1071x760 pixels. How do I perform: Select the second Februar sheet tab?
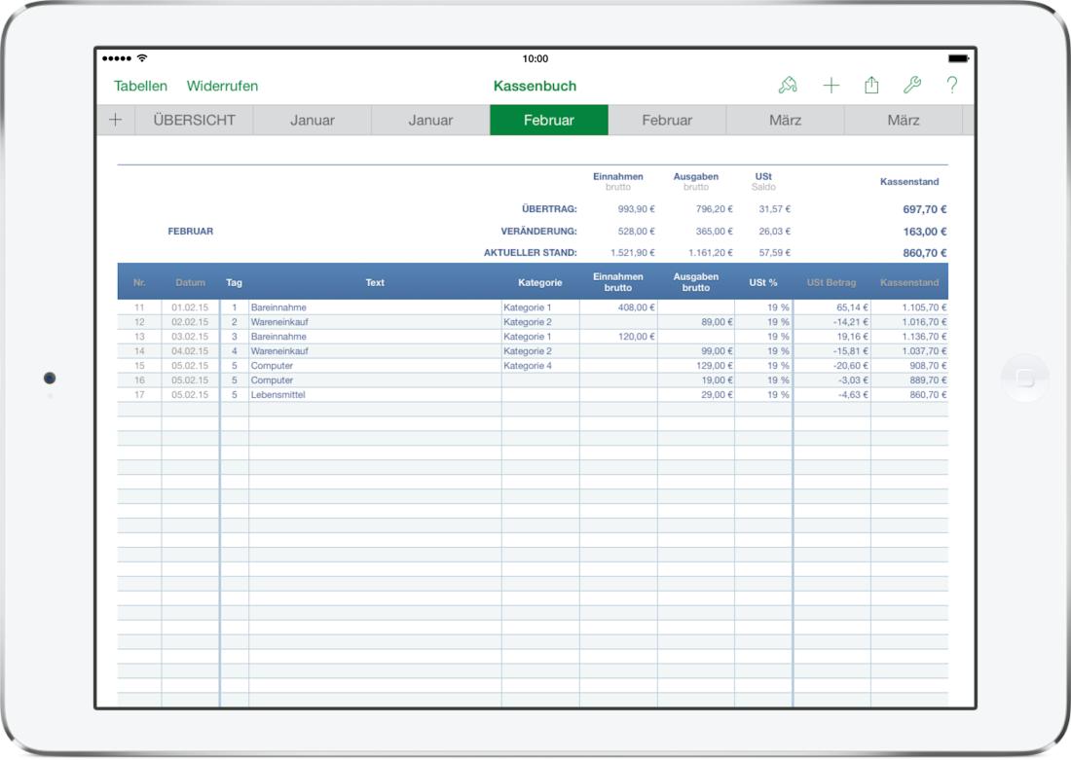pyautogui.click(x=667, y=121)
